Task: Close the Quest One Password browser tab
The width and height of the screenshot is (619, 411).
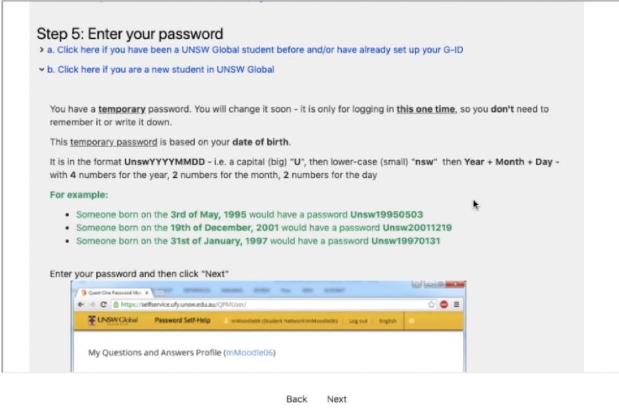Action: pyautogui.click(x=146, y=292)
